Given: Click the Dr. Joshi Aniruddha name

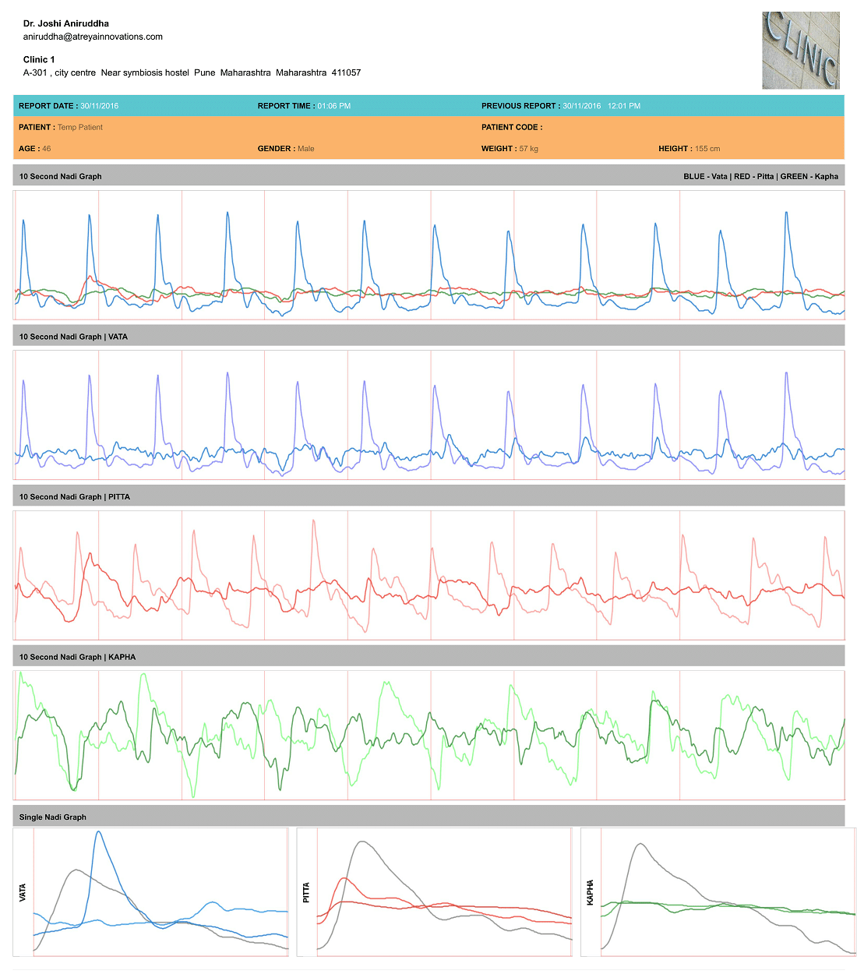Looking at the screenshot, I should click(66, 23).
